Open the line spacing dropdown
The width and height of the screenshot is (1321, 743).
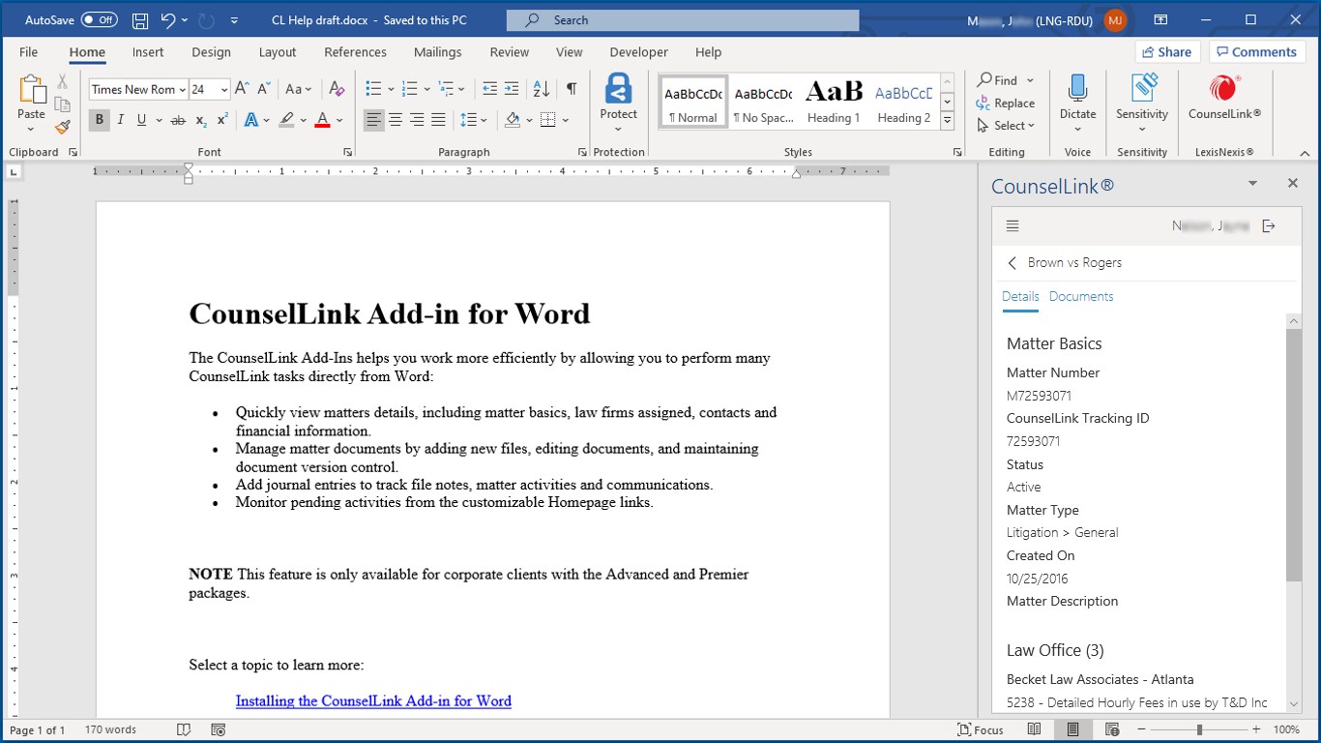pyautogui.click(x=474, y=120)
